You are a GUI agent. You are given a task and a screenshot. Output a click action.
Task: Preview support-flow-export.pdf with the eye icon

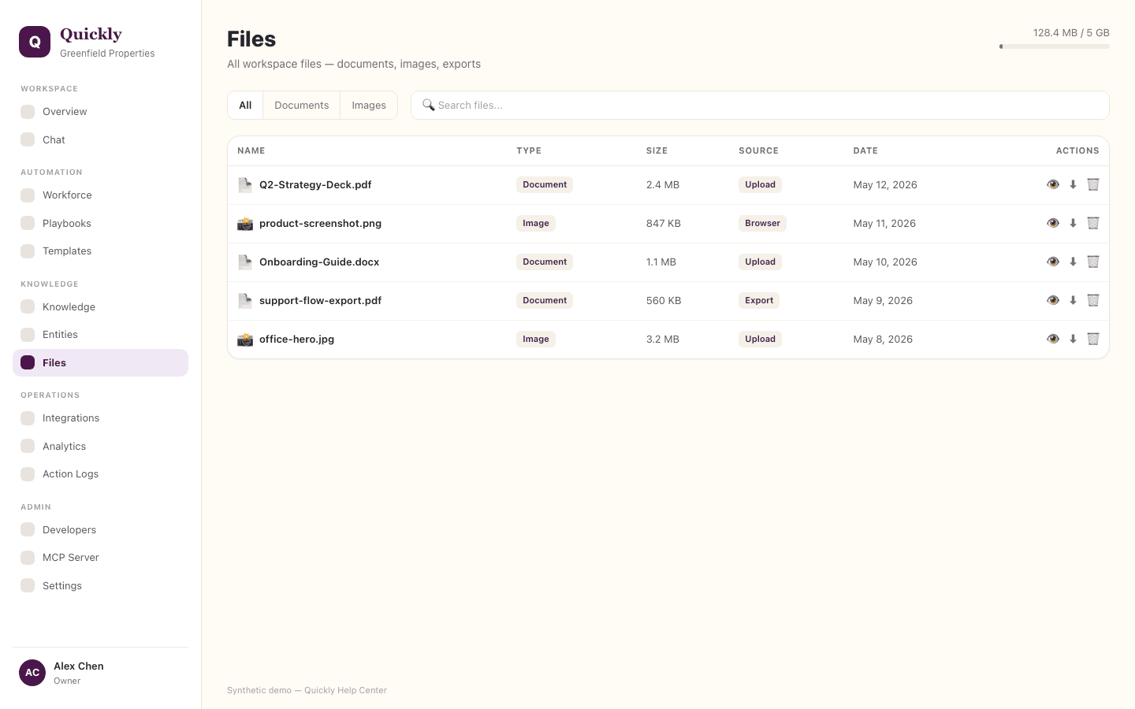point(1053,300)
